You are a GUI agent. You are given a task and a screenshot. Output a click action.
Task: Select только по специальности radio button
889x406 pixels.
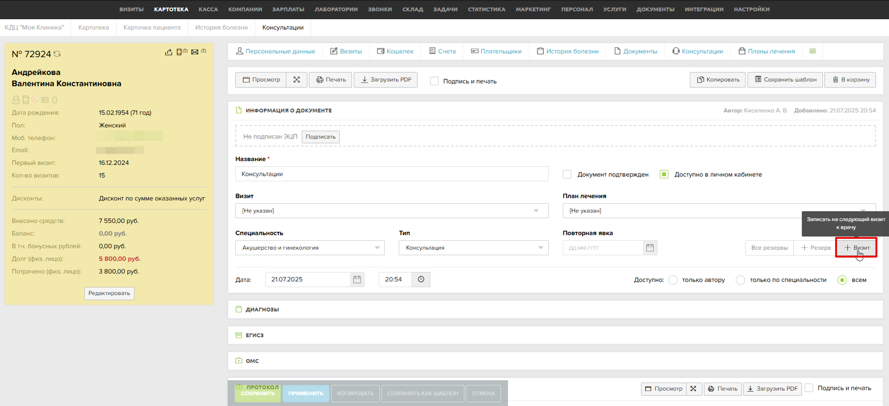pos(741,280)
